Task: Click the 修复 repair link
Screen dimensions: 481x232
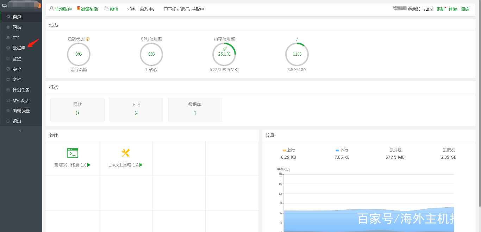Action: pyautogui.click(x=453, y=9)
